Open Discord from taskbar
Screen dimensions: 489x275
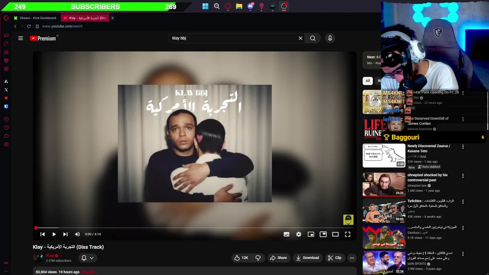(251, 6)
